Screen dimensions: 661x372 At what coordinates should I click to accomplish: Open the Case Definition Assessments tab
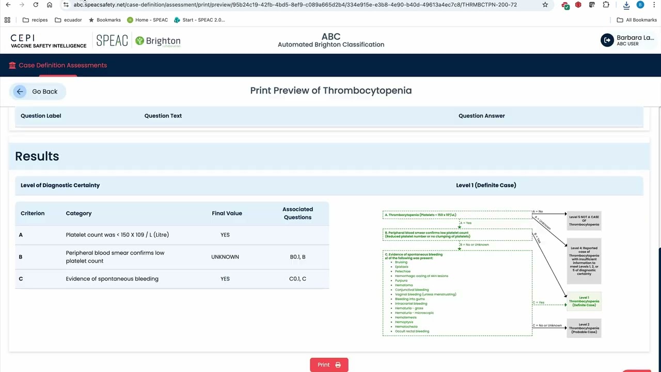click(58, 65)
